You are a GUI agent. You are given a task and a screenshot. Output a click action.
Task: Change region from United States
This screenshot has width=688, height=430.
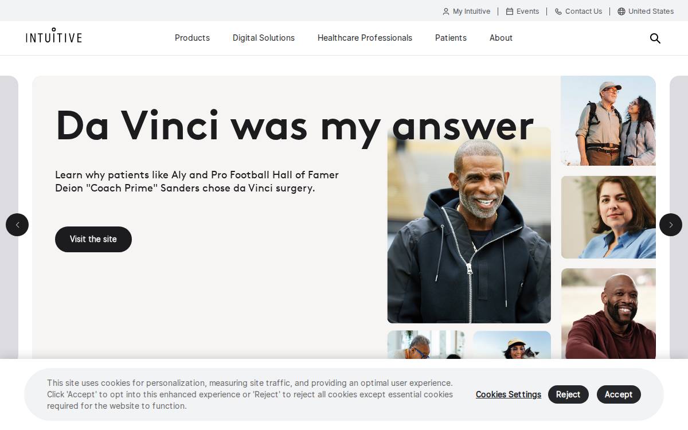[646, 11]
